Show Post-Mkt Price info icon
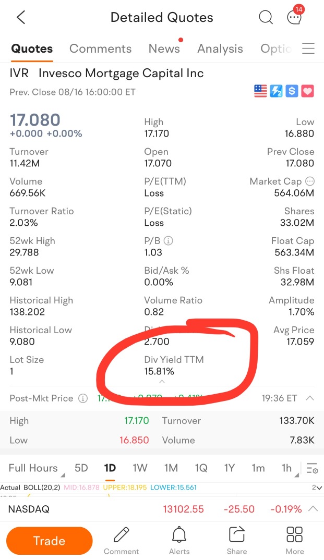324x560 pixels. [x=83, y=398]
